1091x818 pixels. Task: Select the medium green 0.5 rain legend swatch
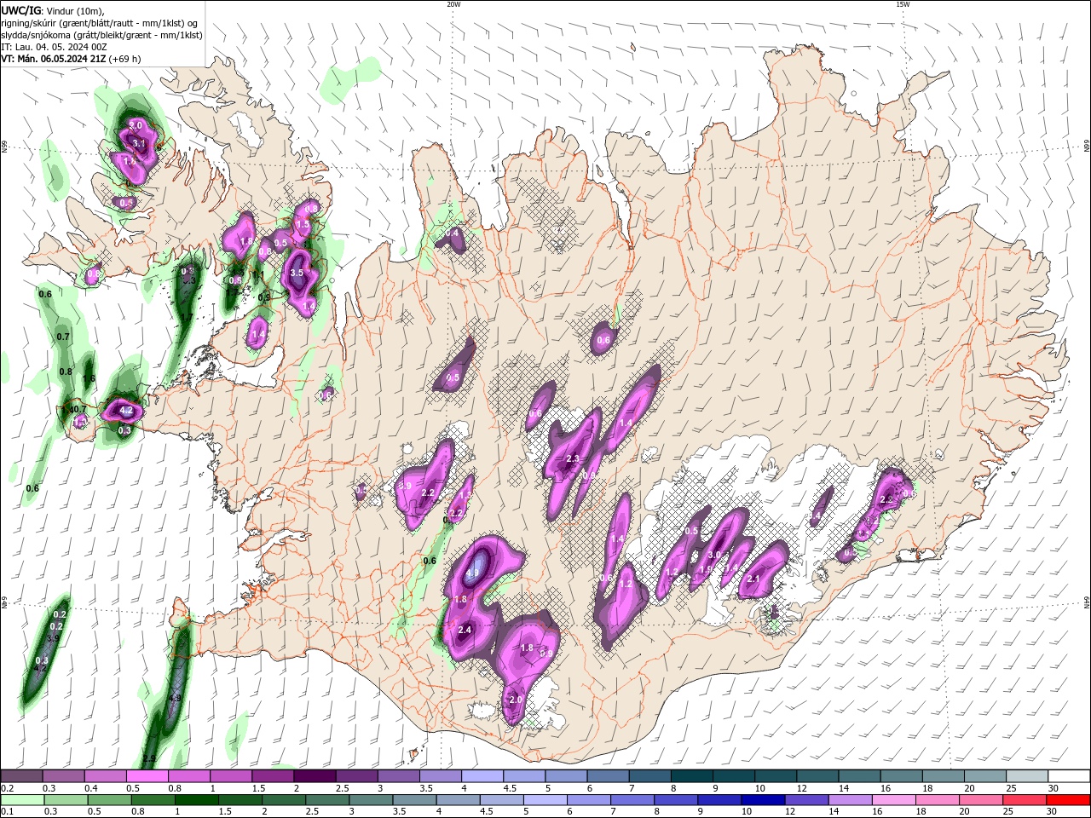coord(109,800)
